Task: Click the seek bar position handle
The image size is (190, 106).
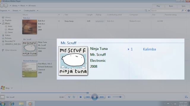Action: click(x=88, y=93)
